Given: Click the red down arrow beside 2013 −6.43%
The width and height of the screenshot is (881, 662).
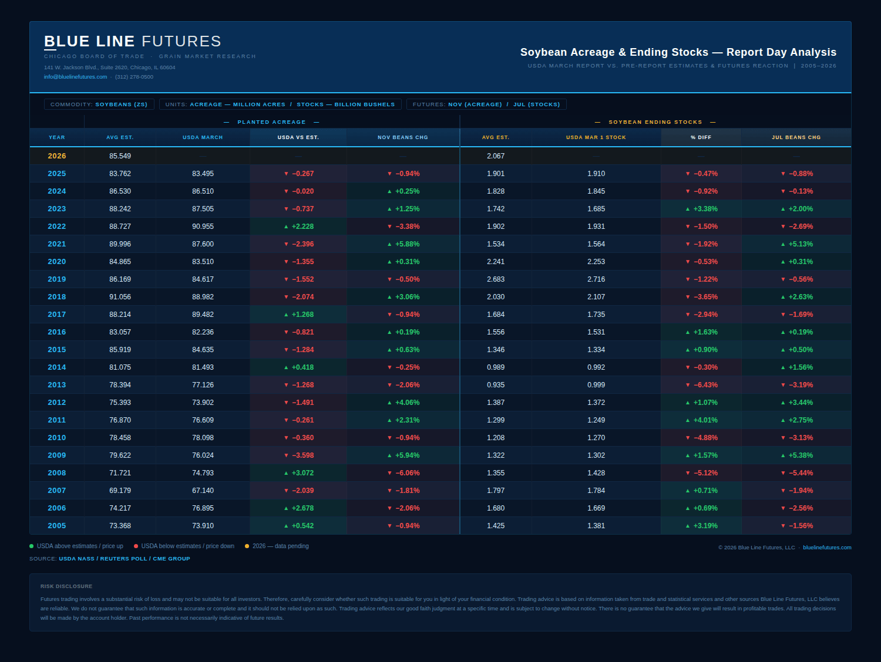Looking at the screenshot, I should tap(688, 385).
